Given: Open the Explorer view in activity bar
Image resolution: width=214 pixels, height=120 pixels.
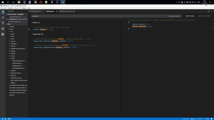Looking at the screenshot, I should [3, 12].
